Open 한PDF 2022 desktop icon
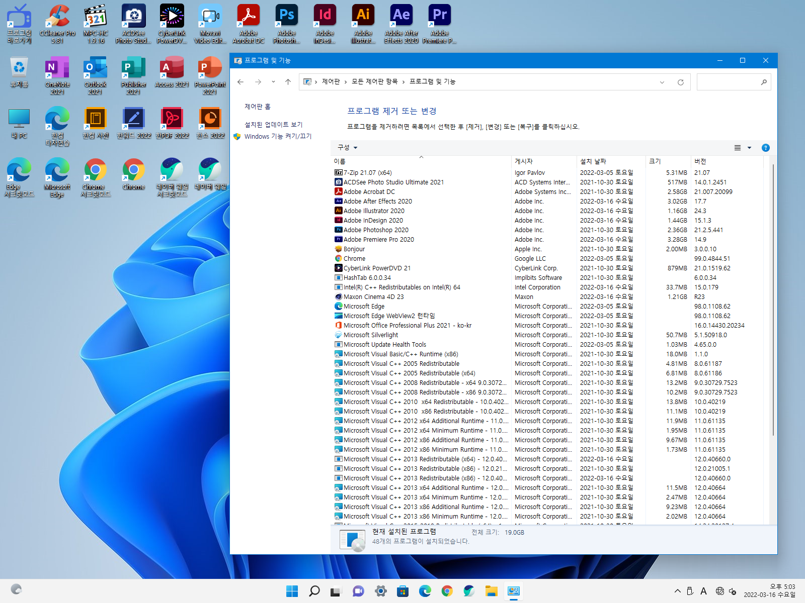The width and height of the screenshot is (805, 603). pos(172,124)
